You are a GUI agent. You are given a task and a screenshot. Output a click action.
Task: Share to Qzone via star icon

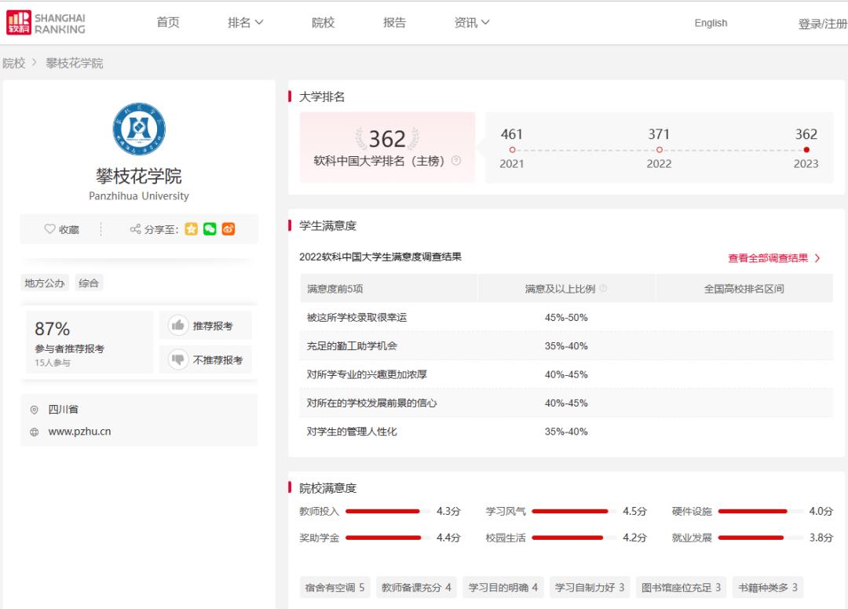pyautogui.click(x=192, y=229)
